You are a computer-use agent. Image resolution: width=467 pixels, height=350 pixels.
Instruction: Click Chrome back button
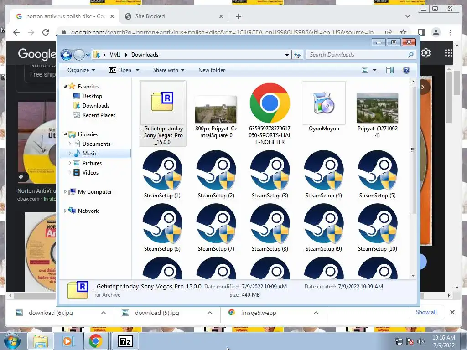[x=16, y=32]
